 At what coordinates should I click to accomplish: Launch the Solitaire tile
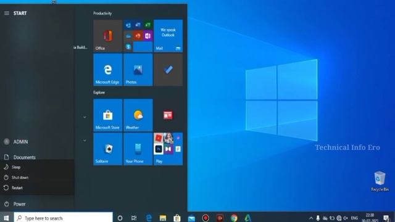coord(108,149)
